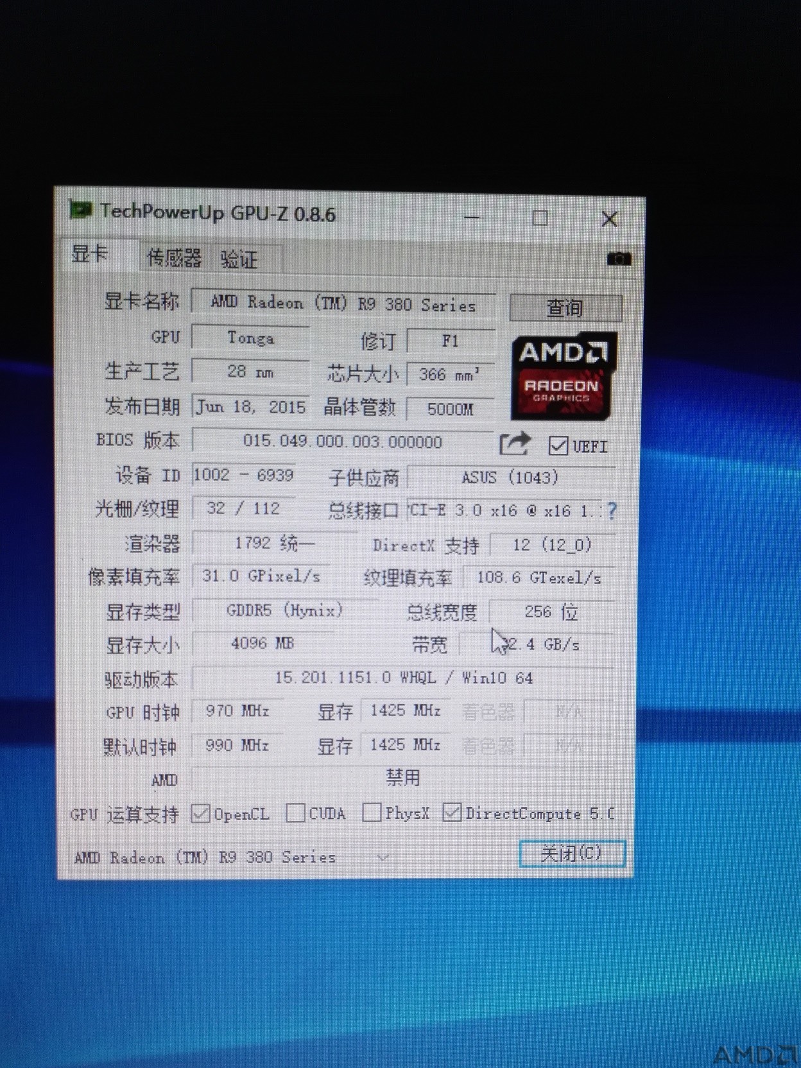Click the shaders field showing 1792 统一

click(x=275, y=544)
